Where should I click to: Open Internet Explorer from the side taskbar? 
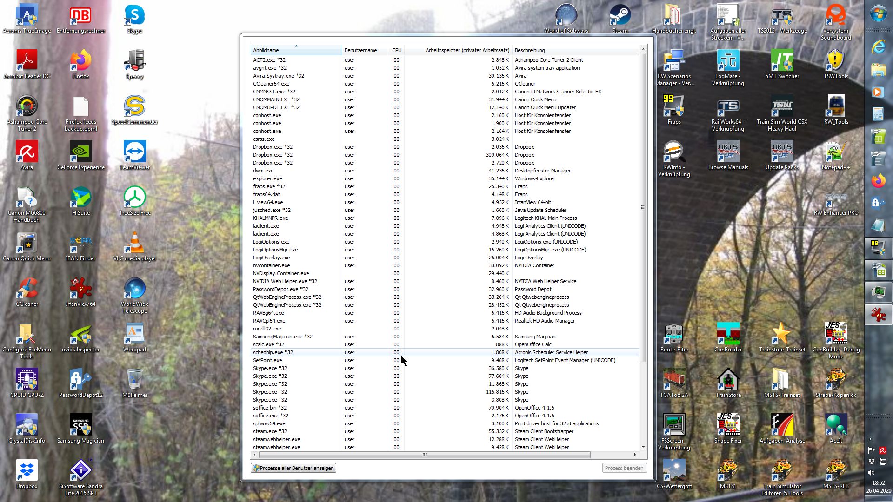point(878,46)
